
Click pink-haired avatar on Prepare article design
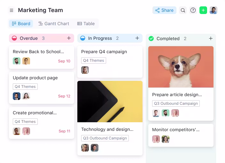point(175,113)
